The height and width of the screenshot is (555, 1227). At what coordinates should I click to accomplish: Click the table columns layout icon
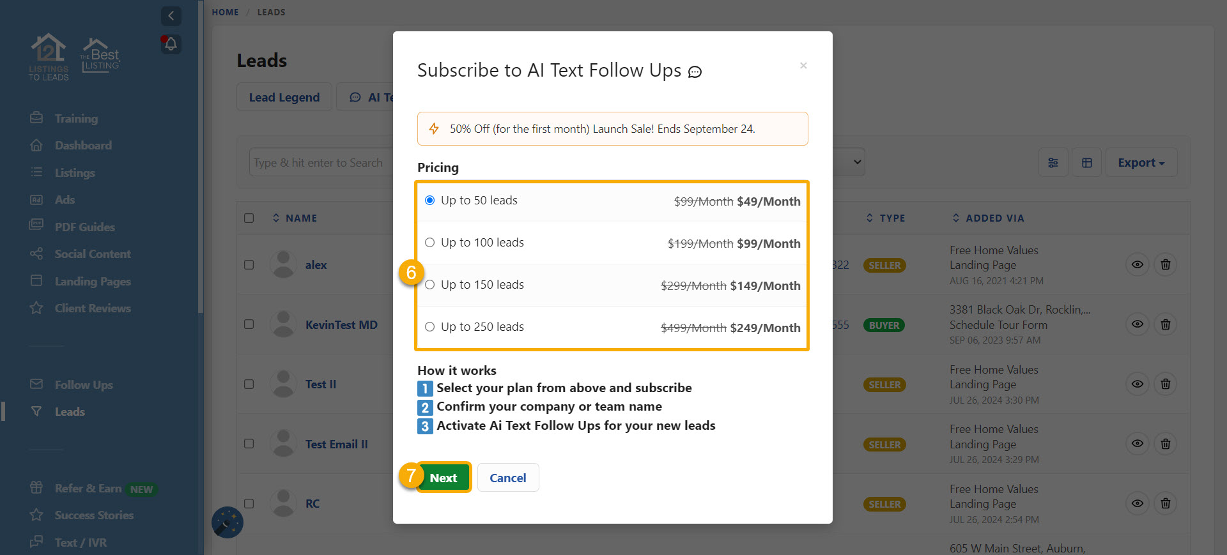tap(1086, 163)
